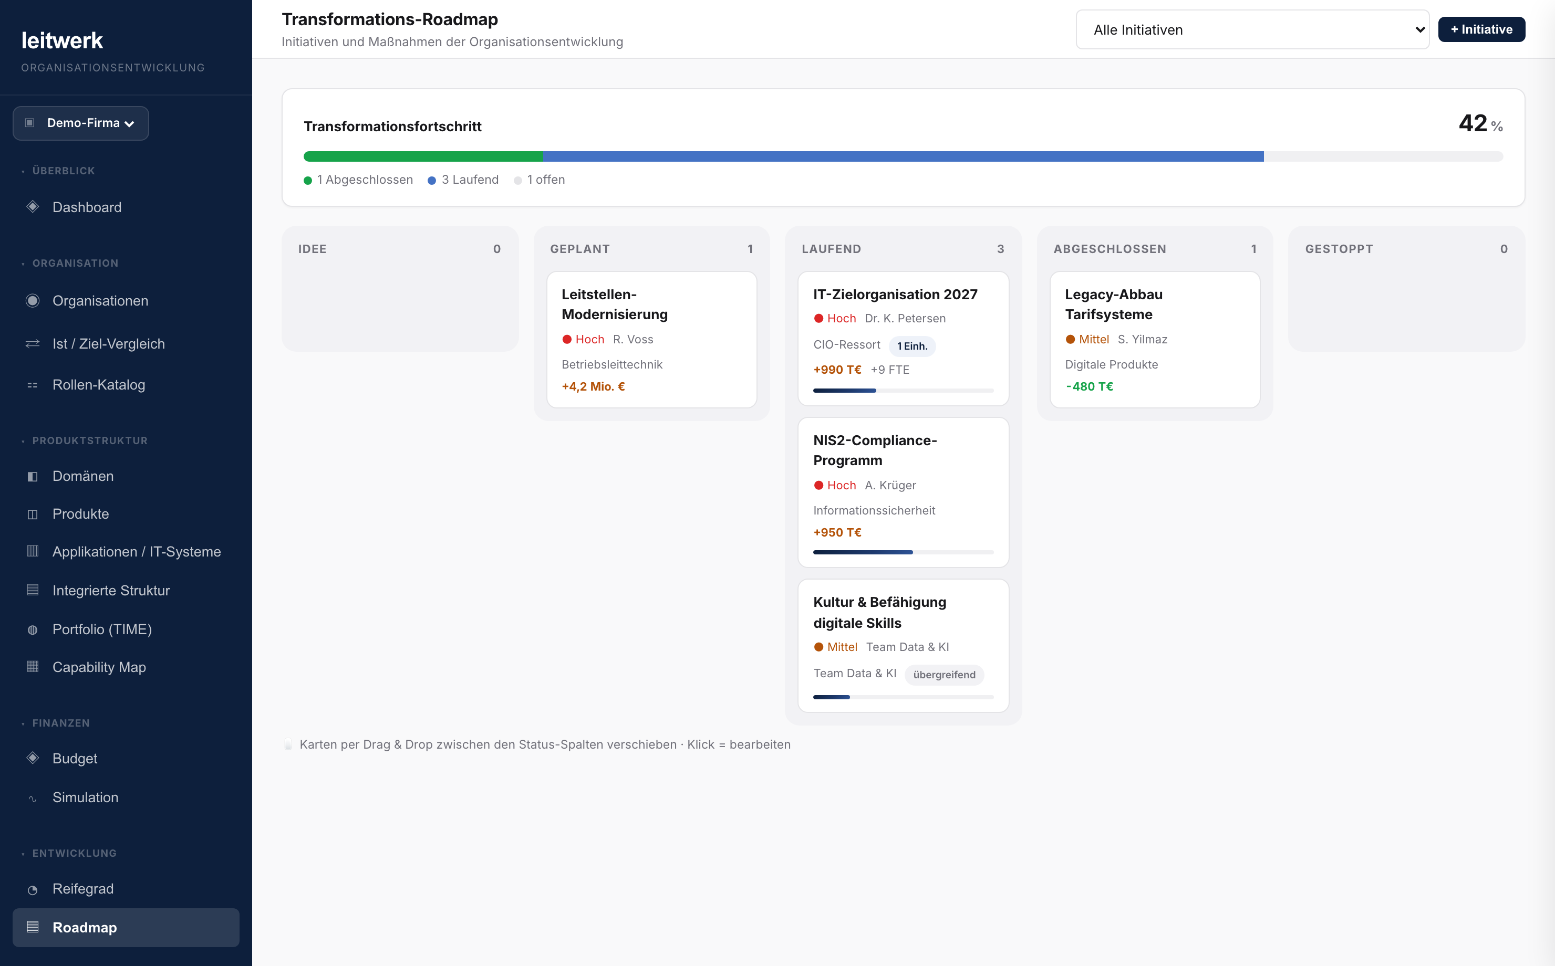Open the Demo-Firma company dropdown
This screenshot has height=966, width=1555.
click(x=80, y=123)
